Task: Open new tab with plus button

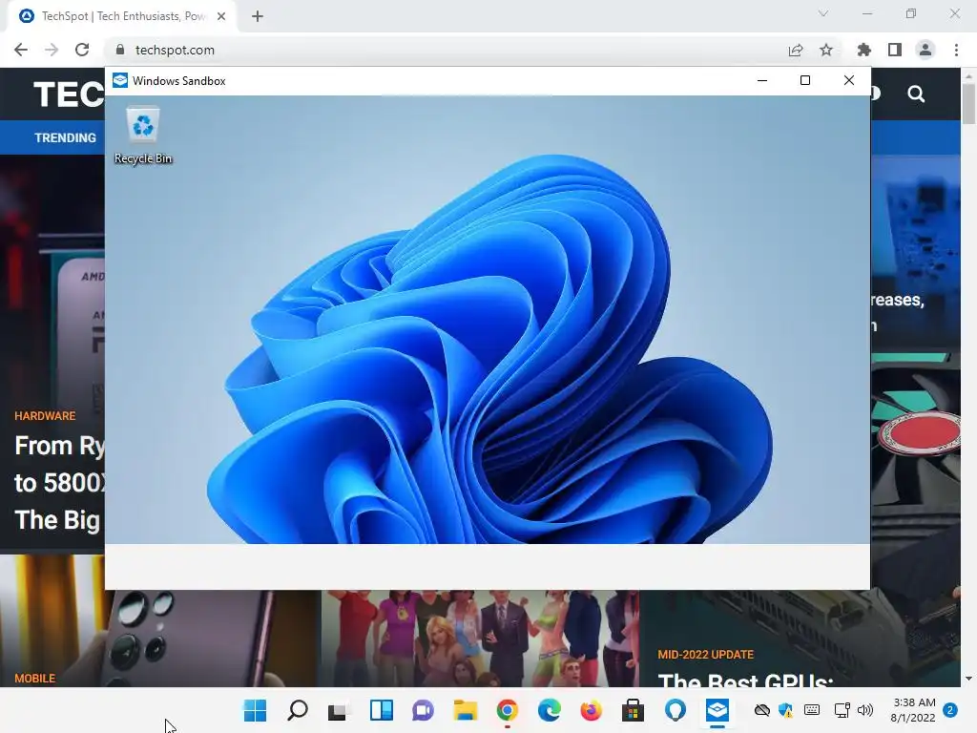Action: coord(258,16)
